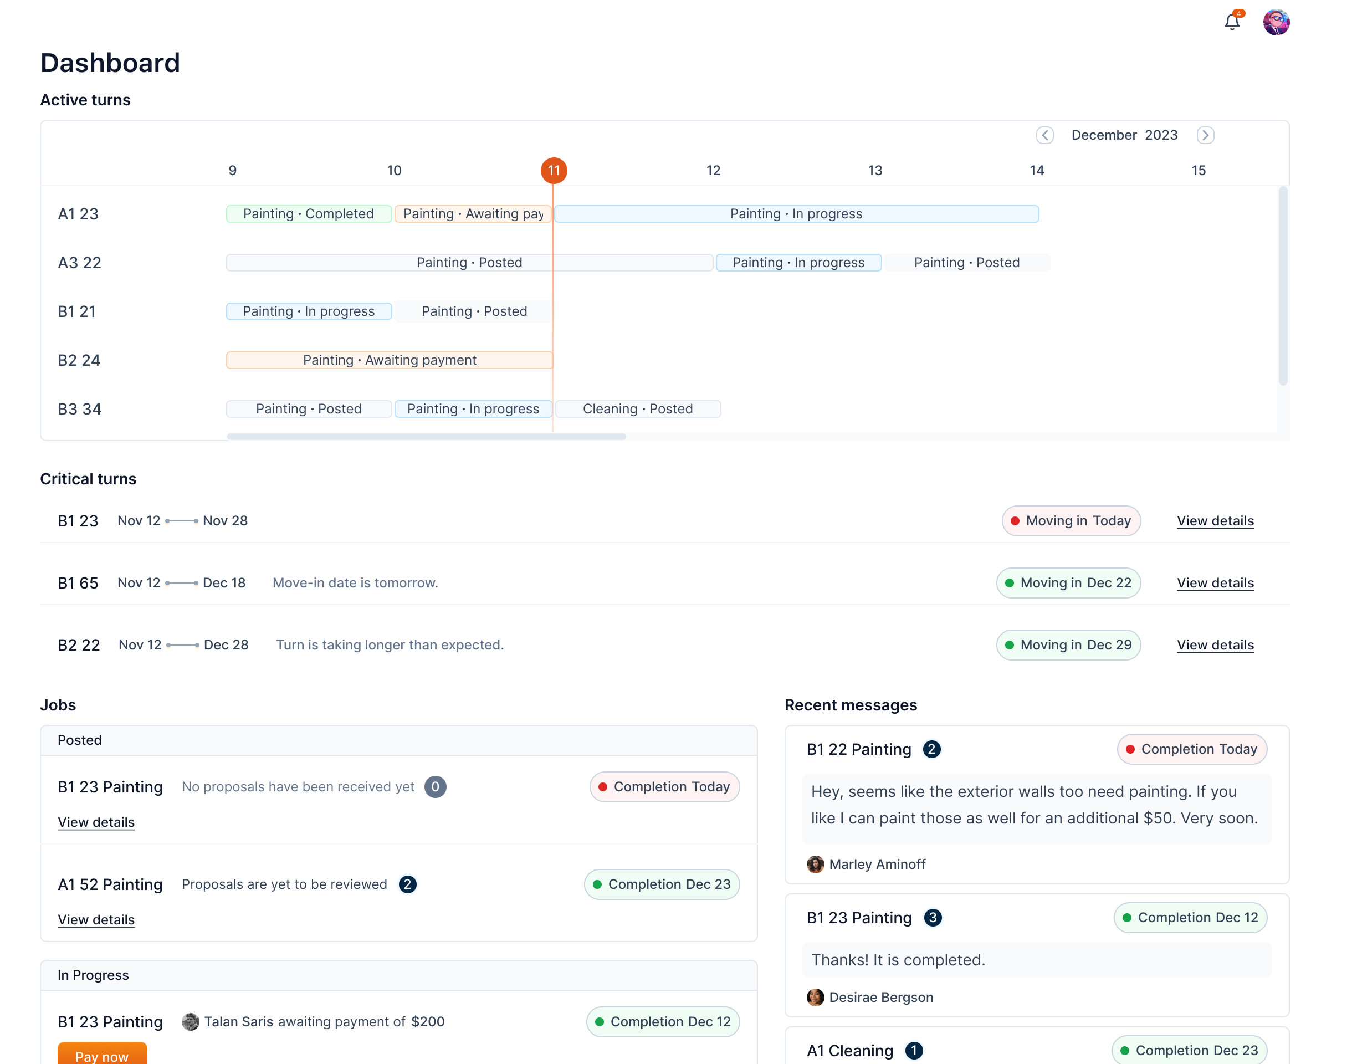Viewport: 1352px width, 1064px height.
Task: View details for critical turn B2 22
Action: 1215,644
